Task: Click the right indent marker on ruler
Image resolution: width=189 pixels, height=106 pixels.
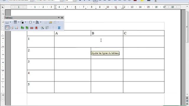Action: 123,7
